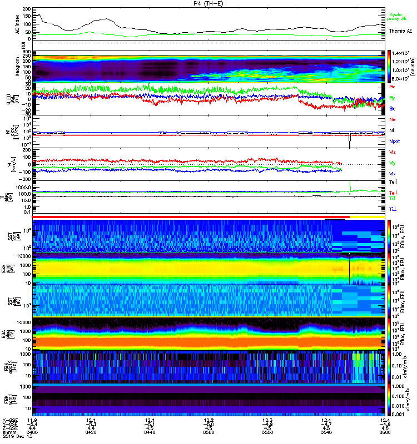Image resolution: width=417 pixels, height=444 pixels.
Task: Click the AE Index y-axis label
Action: point(17,24)
